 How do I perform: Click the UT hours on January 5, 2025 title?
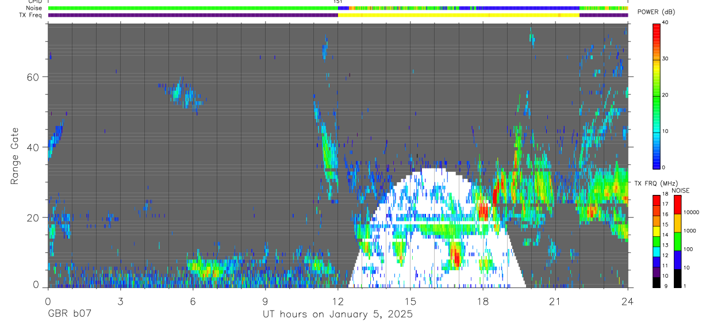(x=337, y=314)
